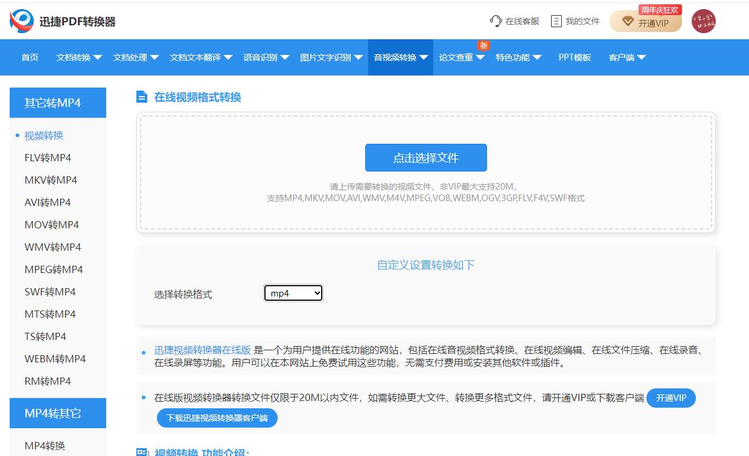Click the 开通VIP pill button in the notice
This screenshot has width=749, height=456.
coord(671,398)
